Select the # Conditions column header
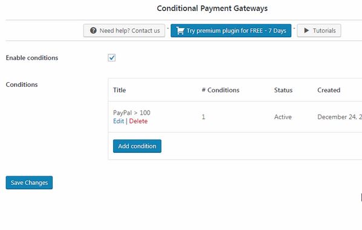Image resolution: width=362 pixels, height=230 pixels. click(220, 90)
